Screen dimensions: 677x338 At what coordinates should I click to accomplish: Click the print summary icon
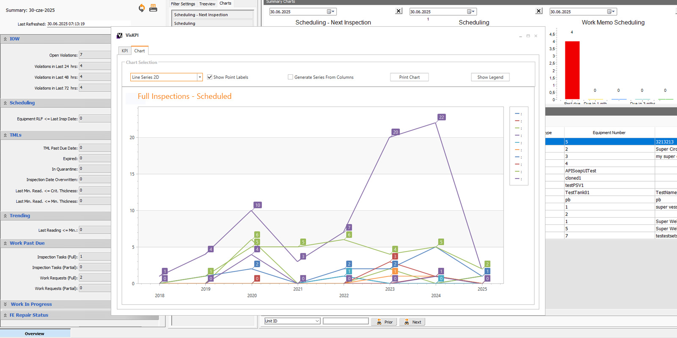click(153, 8)
